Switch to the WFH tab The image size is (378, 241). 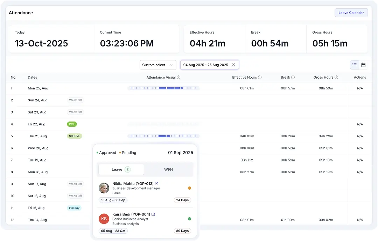pyautogui.click(x=168, y=169)
